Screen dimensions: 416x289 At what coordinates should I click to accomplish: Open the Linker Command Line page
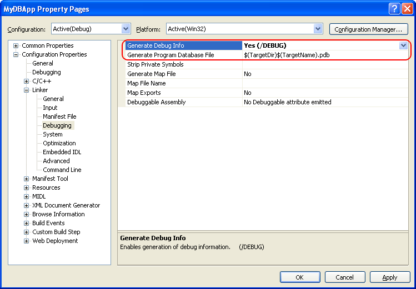pyautogui.click(x=62, y=170)
